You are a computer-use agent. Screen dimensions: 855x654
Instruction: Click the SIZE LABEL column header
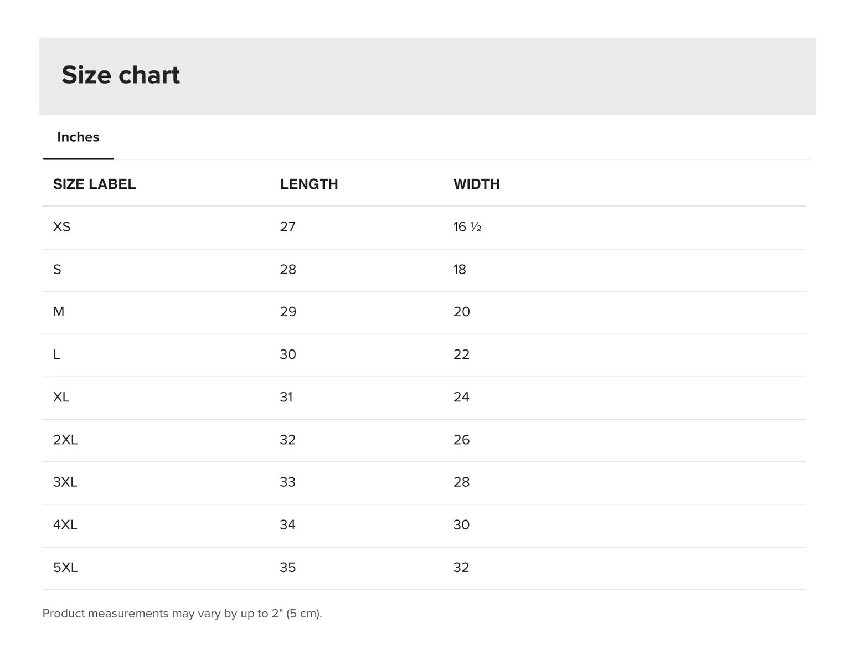[x=94, y=184]
